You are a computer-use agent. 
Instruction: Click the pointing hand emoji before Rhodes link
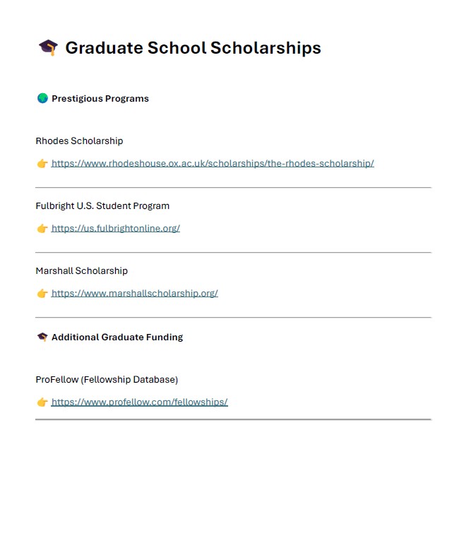coord(42,164)
